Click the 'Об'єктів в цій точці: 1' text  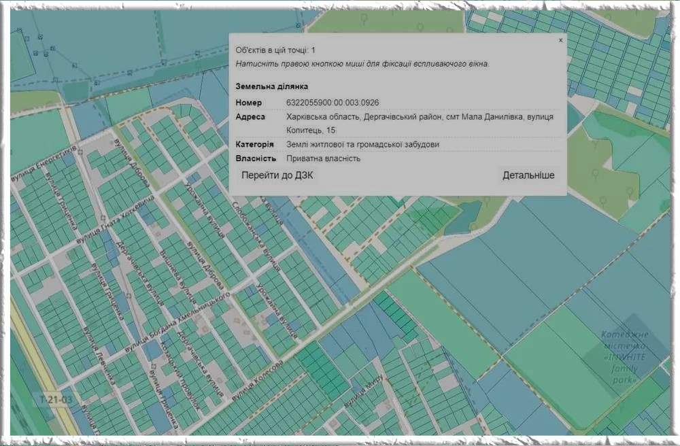point(275,50)
